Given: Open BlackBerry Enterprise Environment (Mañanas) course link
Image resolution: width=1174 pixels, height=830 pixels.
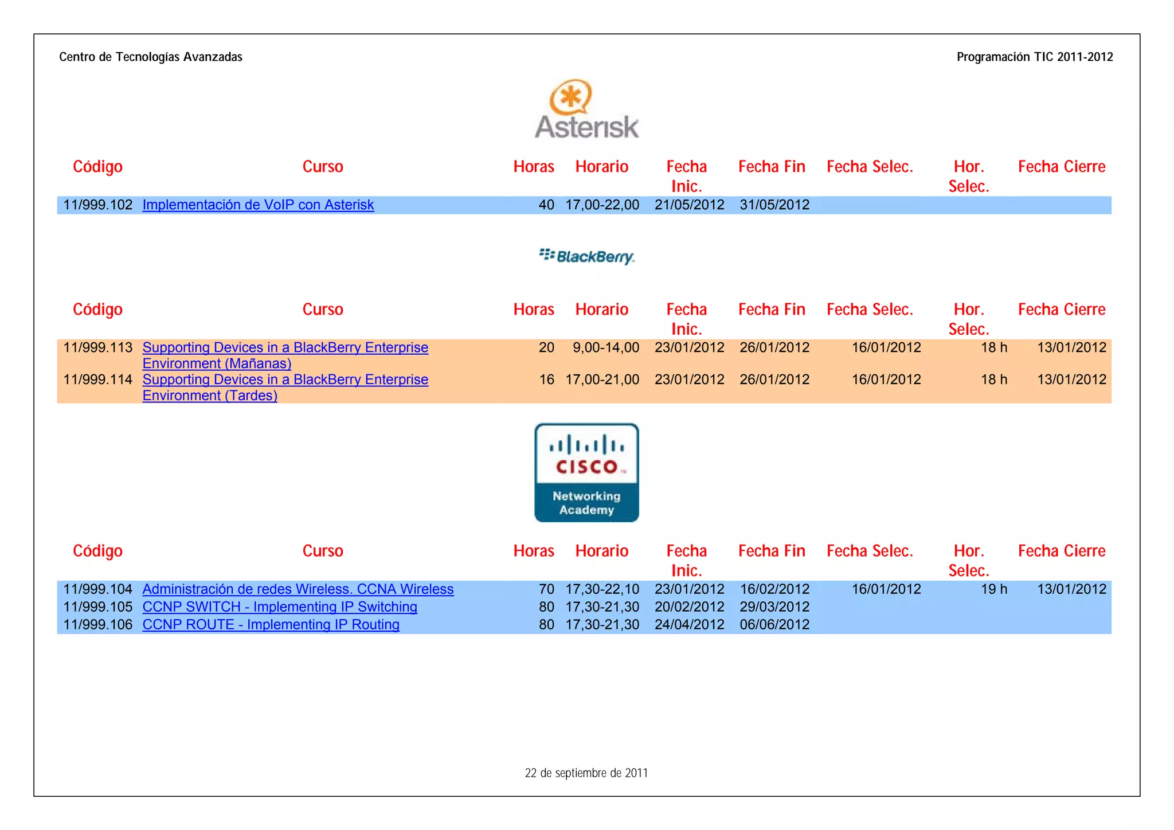Looking at the screenshot, I should [x=285, y=348].
